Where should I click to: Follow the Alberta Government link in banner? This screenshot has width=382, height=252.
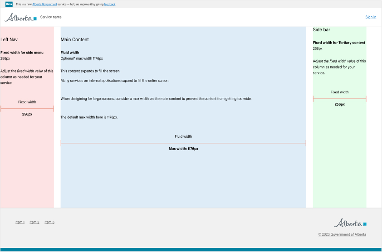click(44, 4)
